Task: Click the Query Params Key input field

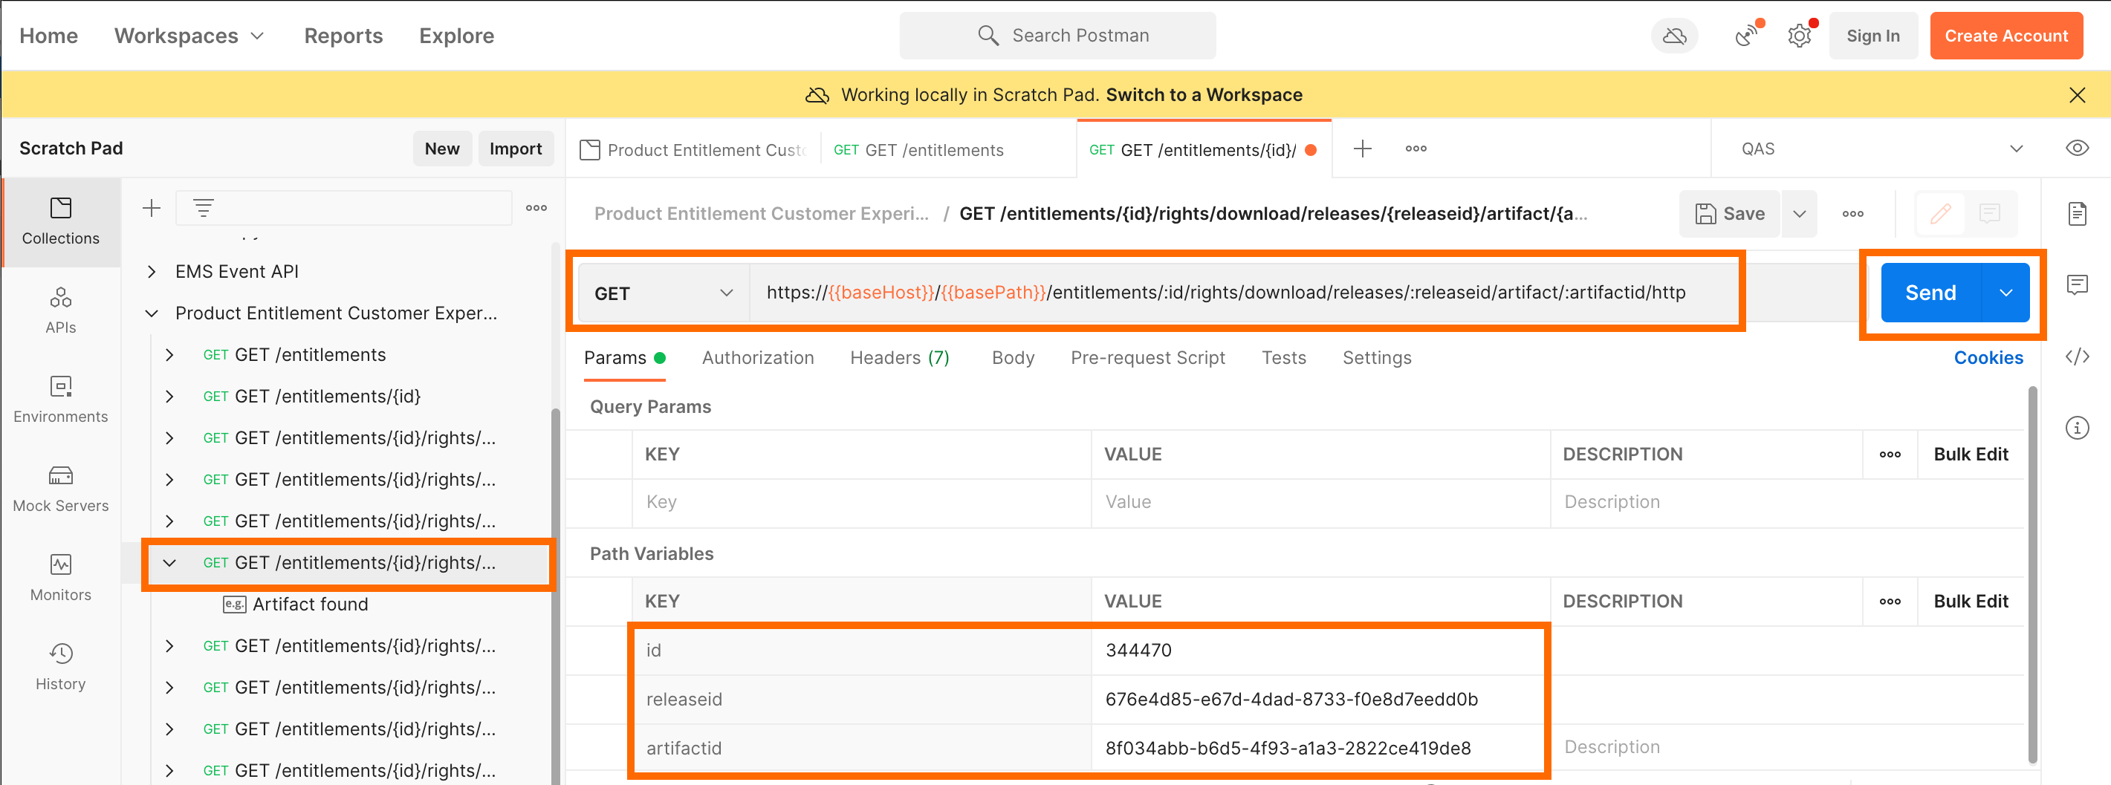Action: (x=860, y=502)
